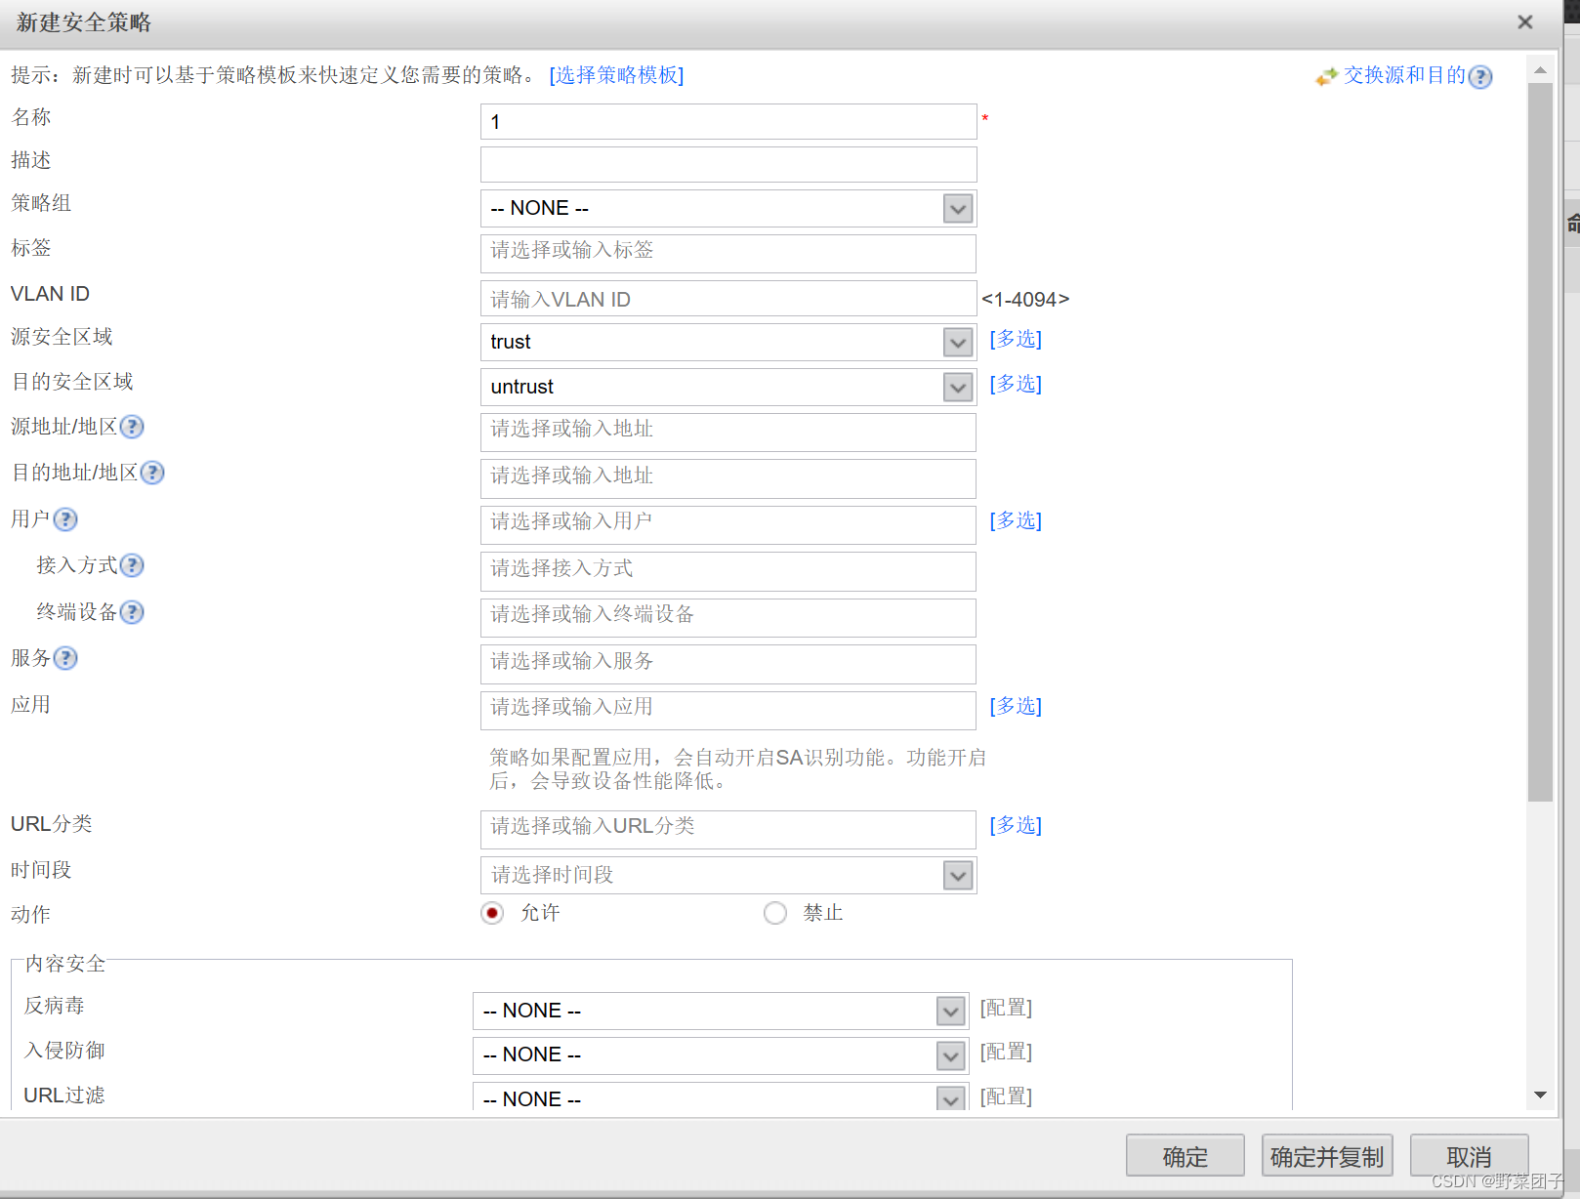1580x1199 pixels.
Task: Close the 新建安全策略 dialog
Action: (x=1525, y=21)
